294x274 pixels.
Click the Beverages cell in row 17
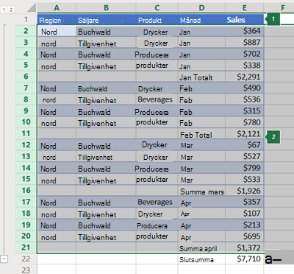tap(157, 202)
